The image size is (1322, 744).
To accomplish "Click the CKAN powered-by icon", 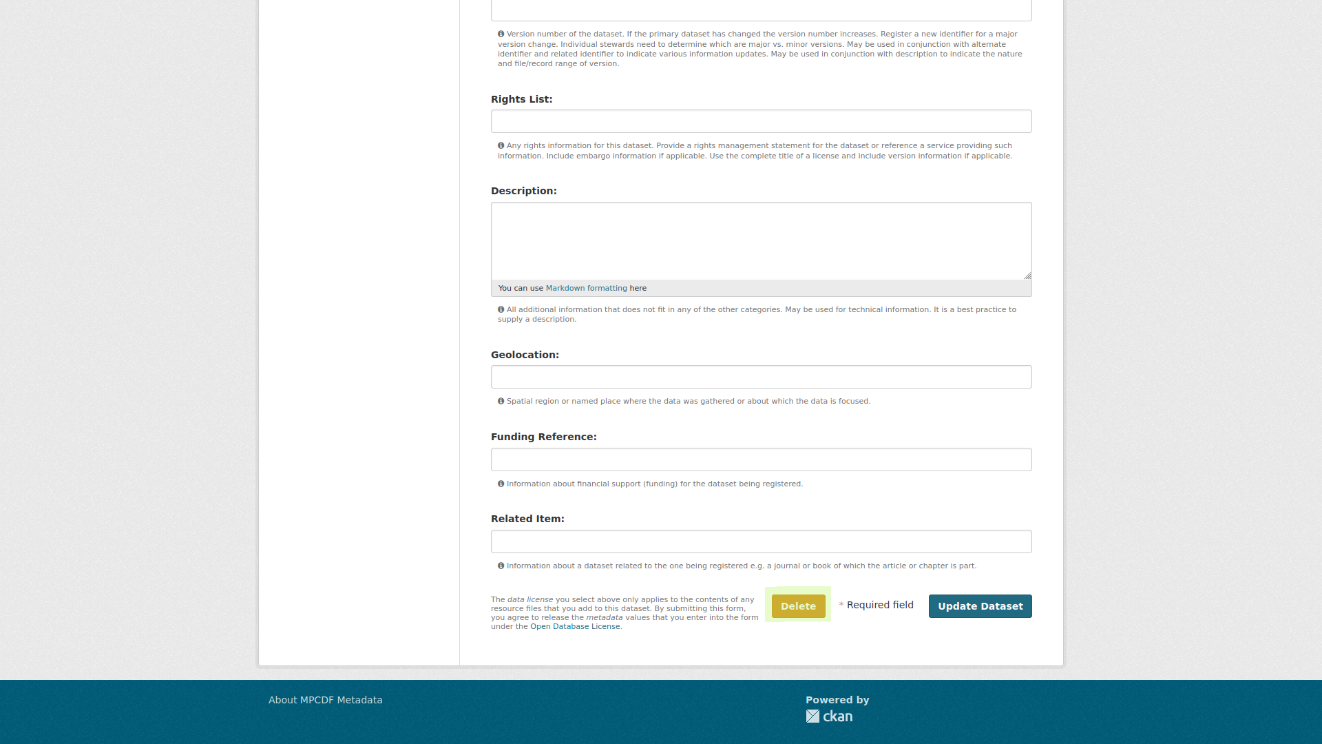I will (828, 716).
